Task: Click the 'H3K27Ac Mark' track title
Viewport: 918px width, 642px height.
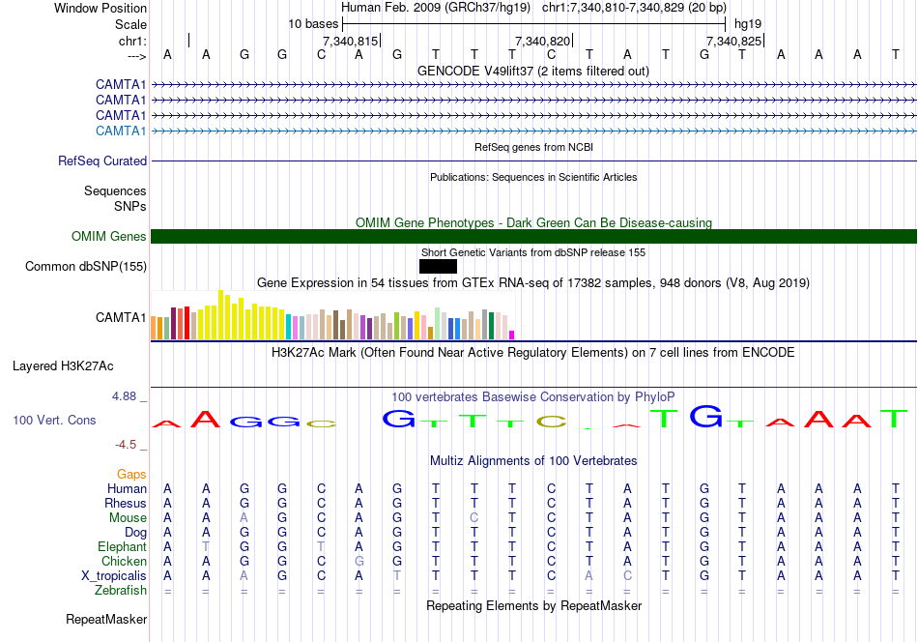Action: [533, 353]
